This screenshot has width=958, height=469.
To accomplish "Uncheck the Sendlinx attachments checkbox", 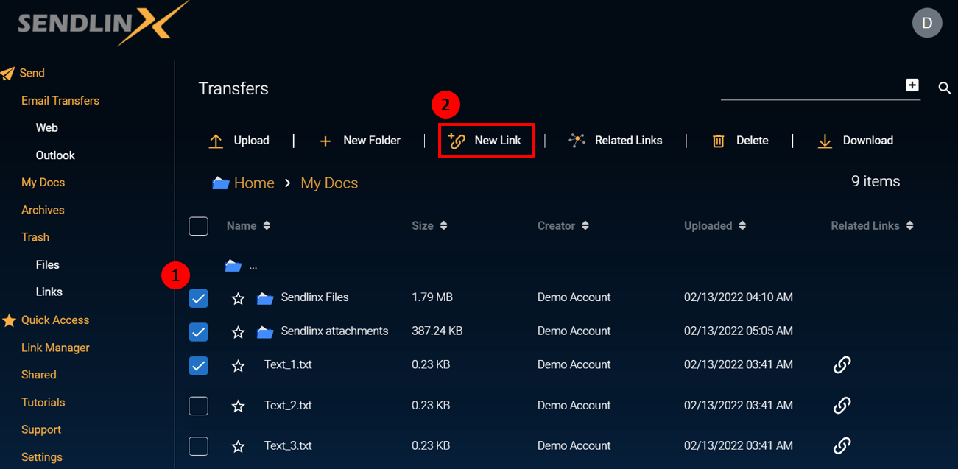I will [199, 332].
